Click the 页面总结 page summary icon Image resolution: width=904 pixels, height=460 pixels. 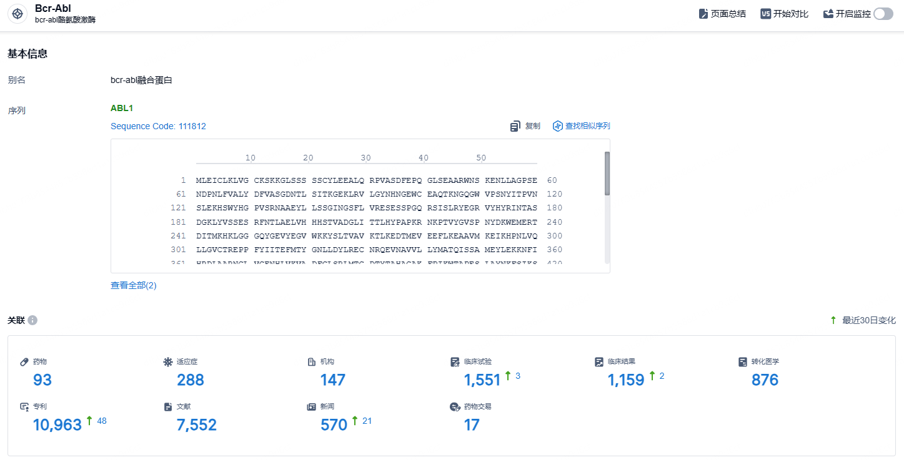[703, 14]
